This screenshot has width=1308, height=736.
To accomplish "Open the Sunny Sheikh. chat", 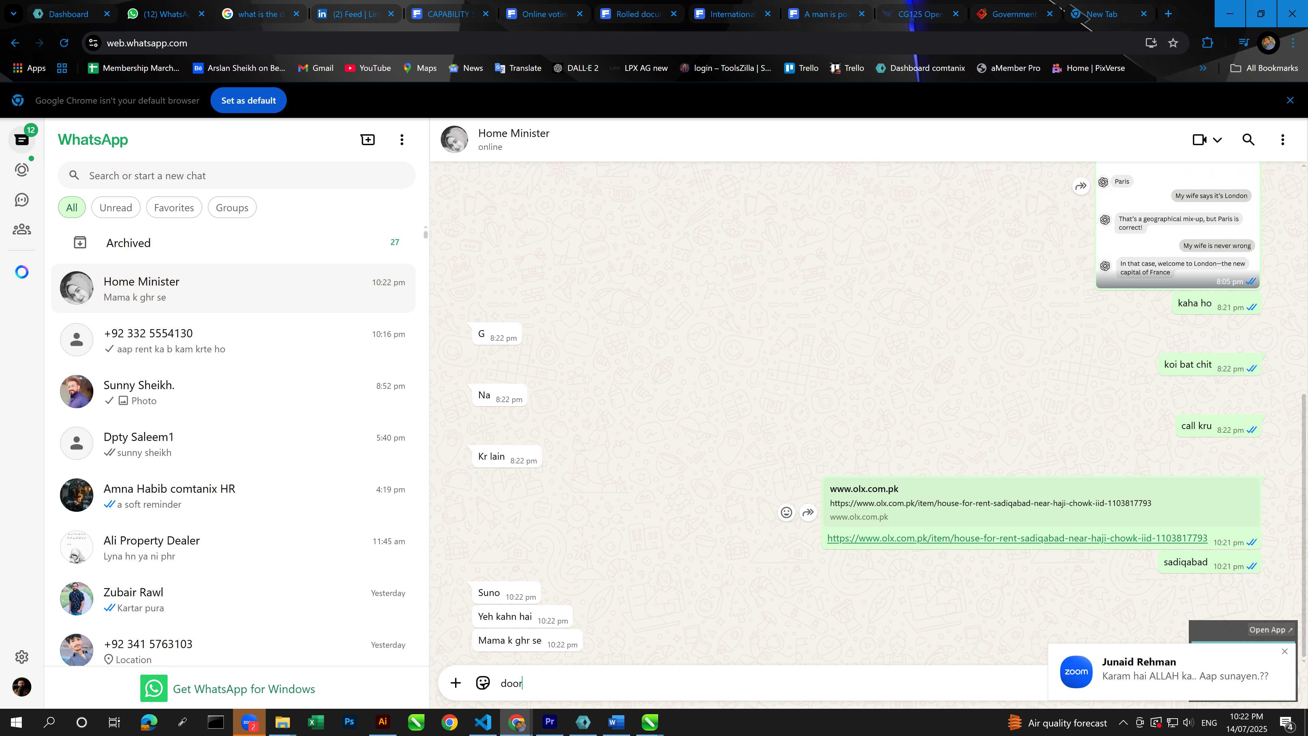I will (234, 392).
